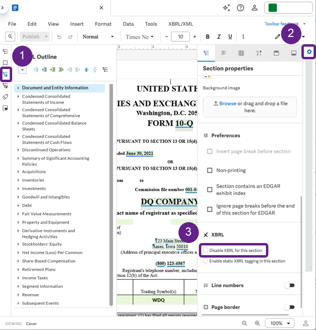Toggle the Line numbers switch
316x330 pixels.
point(289,285)
